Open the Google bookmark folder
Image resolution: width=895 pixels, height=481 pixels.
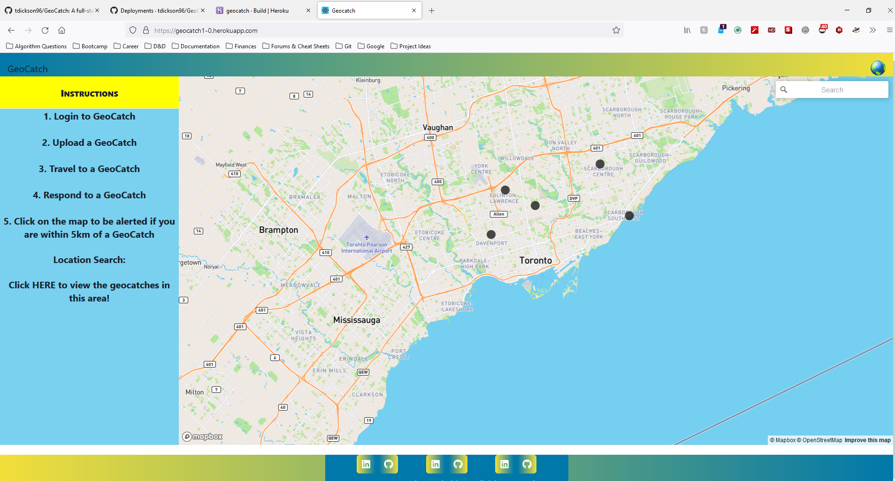371,46
